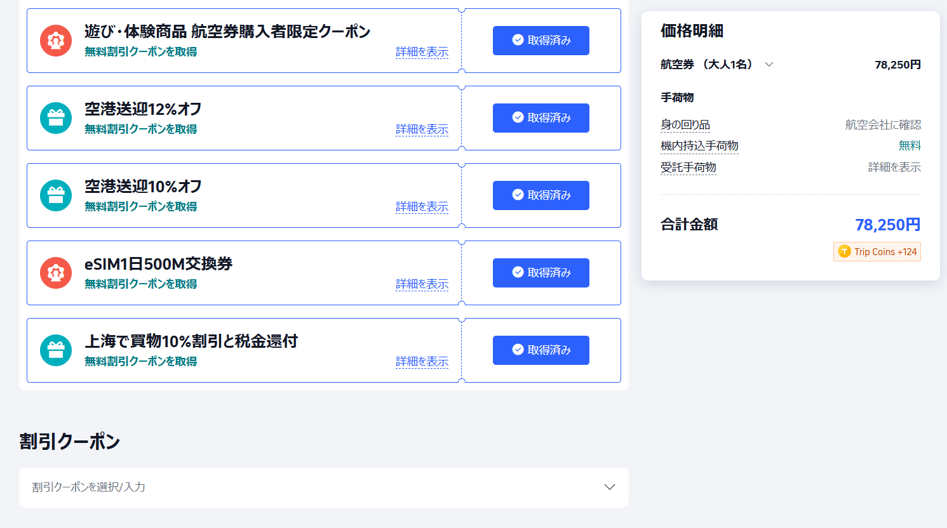
Task: Click the teal gift icon on 上海で買物10%割引 coupon
Action: 56,350
